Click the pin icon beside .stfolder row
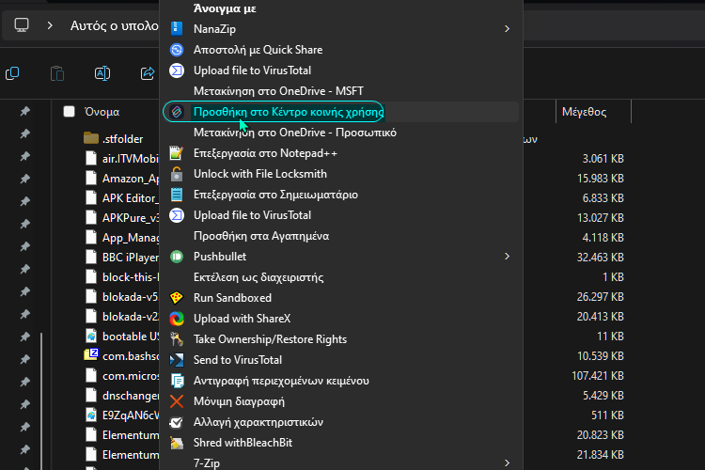The height and width of the screenshot is (470, 705). (25, 133)
